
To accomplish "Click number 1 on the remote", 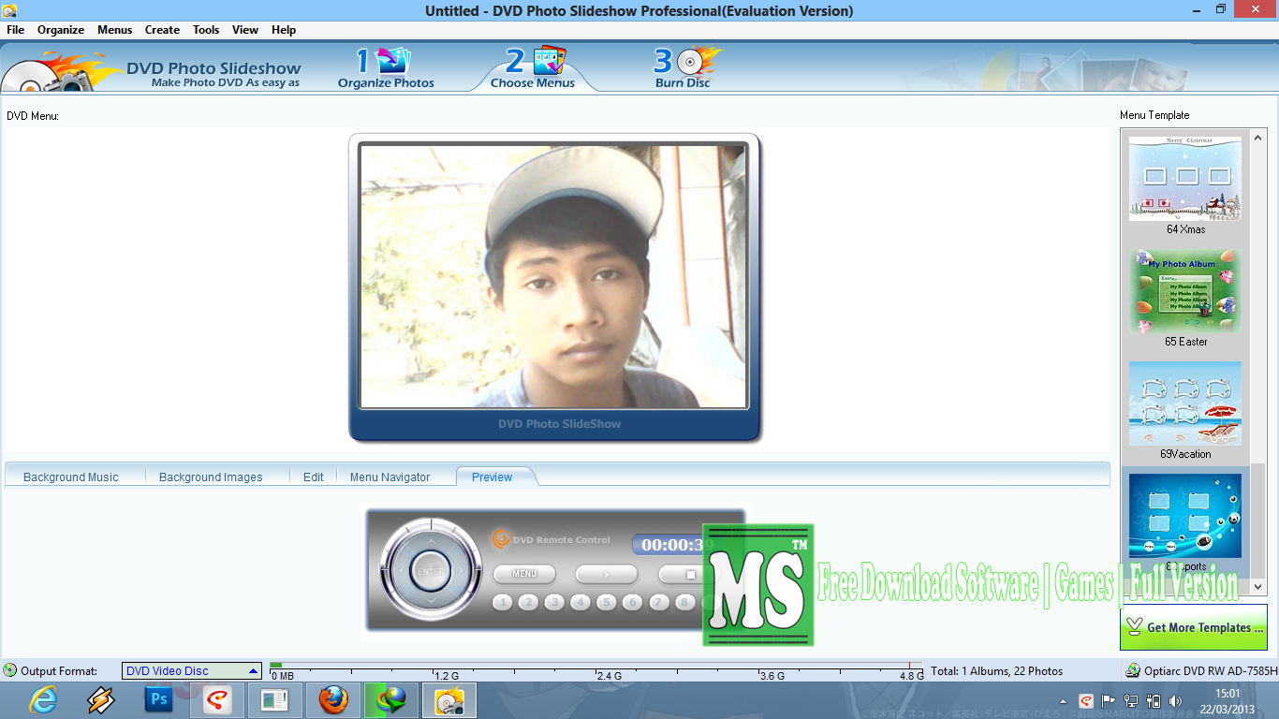I will point(503,602).
